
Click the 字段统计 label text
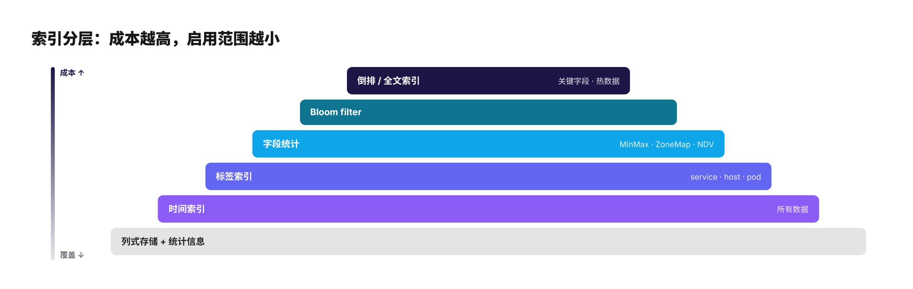[x=281, y=144]
